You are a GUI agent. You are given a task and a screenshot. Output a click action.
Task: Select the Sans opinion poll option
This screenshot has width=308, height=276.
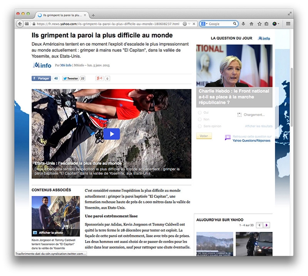(200, 126)
